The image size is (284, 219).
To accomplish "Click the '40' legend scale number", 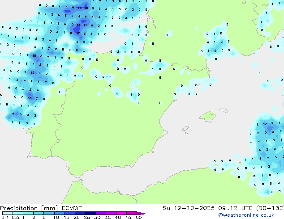I will [118, 217].
